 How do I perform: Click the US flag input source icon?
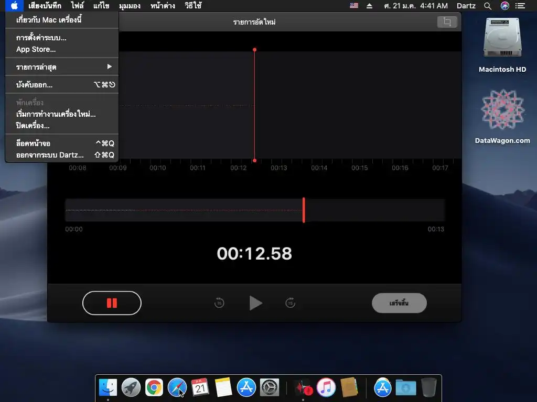coord(354,6)
